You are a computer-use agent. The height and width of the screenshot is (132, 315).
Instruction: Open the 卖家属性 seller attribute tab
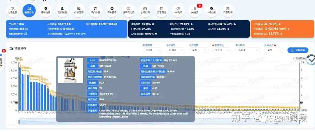[162, 10]
